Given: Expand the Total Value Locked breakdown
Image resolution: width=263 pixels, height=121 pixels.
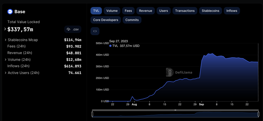Looking at the screenshot, I should 5,29.
